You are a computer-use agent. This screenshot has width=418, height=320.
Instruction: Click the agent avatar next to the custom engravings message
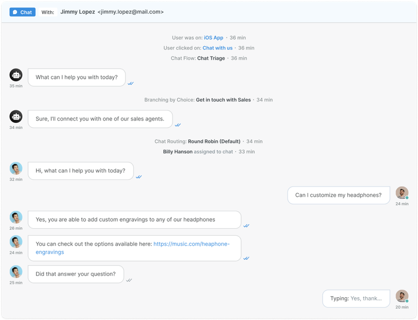click(16, 217)
